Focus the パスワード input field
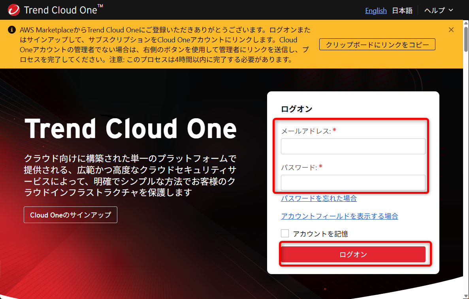This screenshot has height=299, width=469. click(x=353, y=183)
